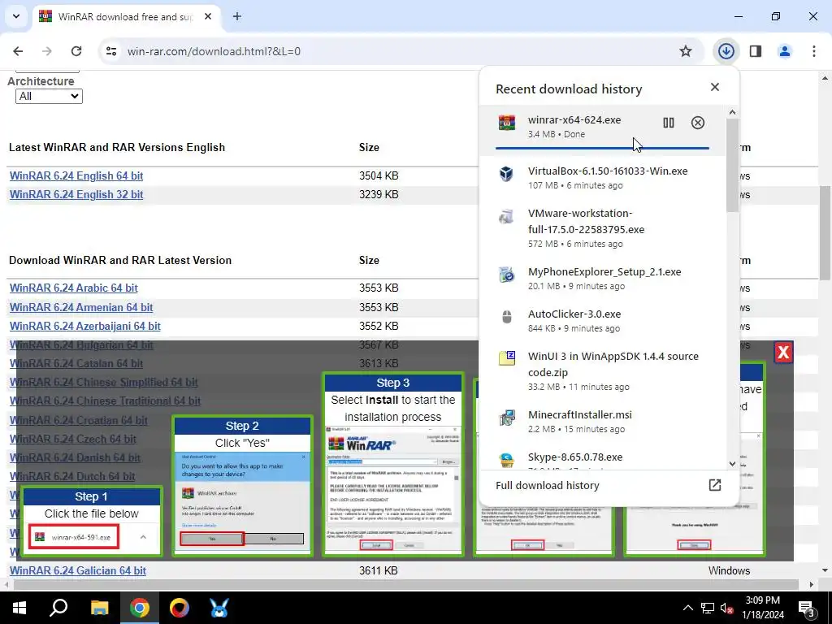Open the VMware-workstation-full download entry
This screenshot has width=832, height=624.
(x=602, y=227)
